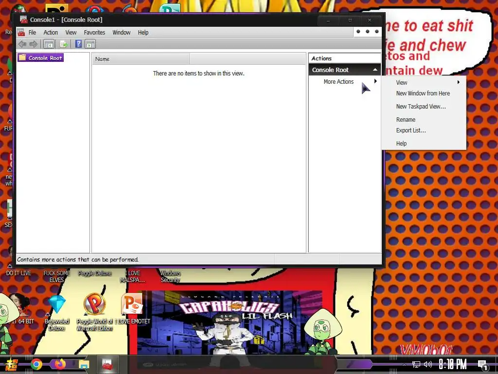The width and height of the screenshot is (498, 374).
Task: Click the Windows Security desktop label
Action: [x=170, y=277]
